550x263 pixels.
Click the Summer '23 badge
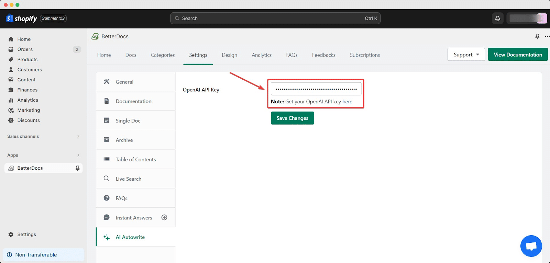click(53, 18)
